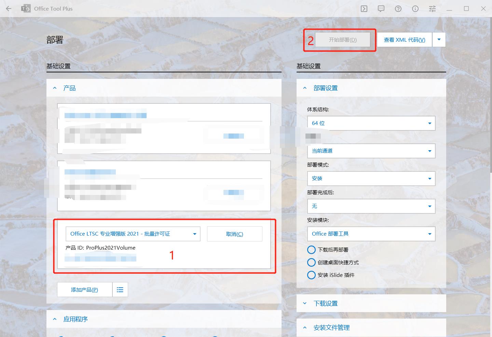Open the command console icon

click(x=364, y=9)
